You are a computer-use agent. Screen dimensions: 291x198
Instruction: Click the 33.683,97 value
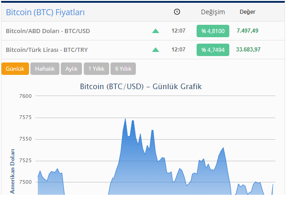pos(248,50)
